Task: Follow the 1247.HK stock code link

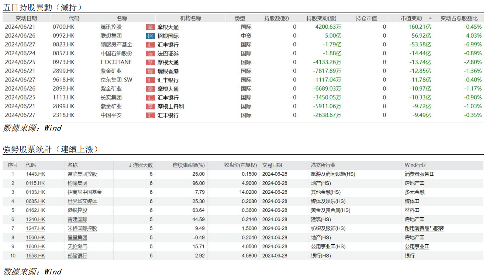Action: (35, 228)
